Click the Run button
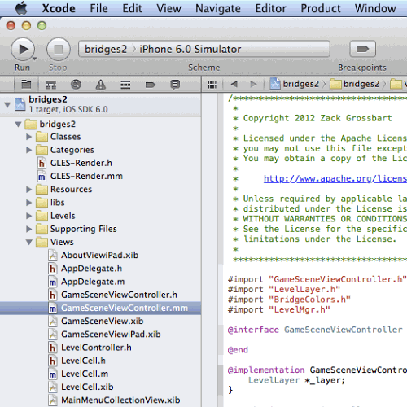The width and height of the screenshot is (407, 407). pos(23,49)
